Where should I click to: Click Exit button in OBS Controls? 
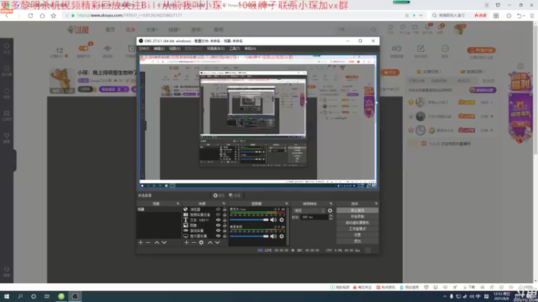pos(358,241)
